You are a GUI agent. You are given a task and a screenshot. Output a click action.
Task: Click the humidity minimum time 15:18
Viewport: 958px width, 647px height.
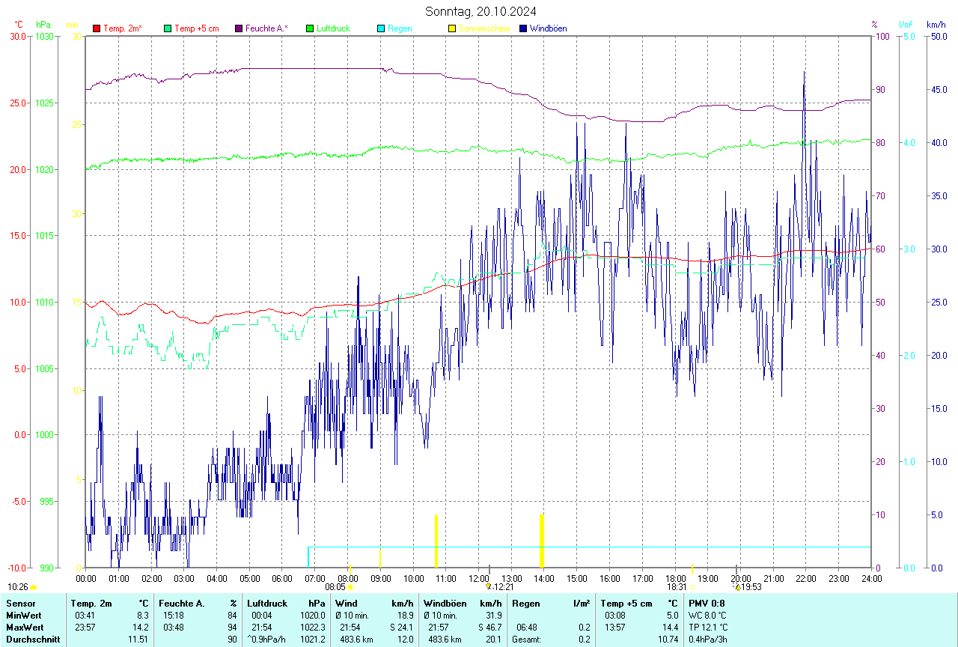[x=173, y=616]
